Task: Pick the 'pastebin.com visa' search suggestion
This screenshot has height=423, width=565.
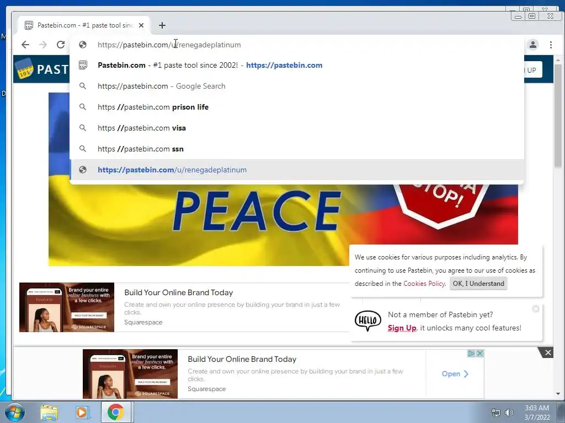Action: coord(297,128)
